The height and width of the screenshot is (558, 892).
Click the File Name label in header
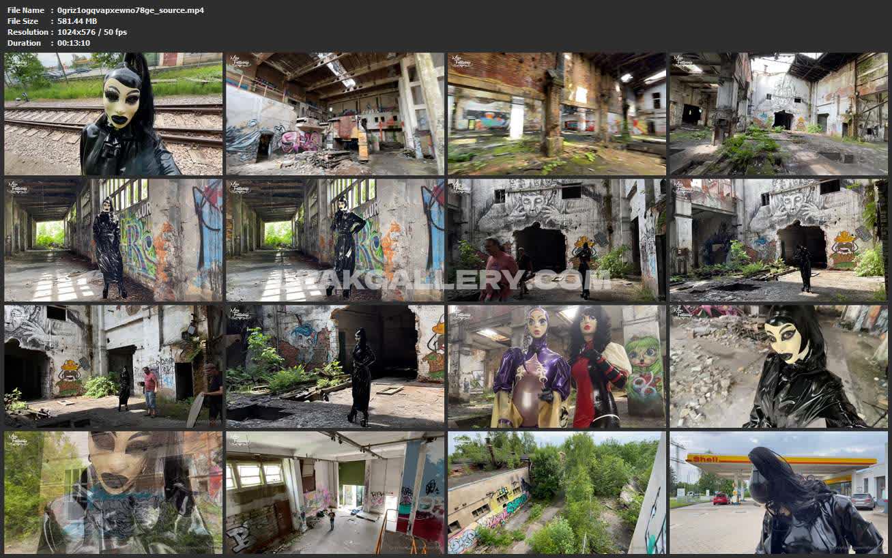click(26, 10)
